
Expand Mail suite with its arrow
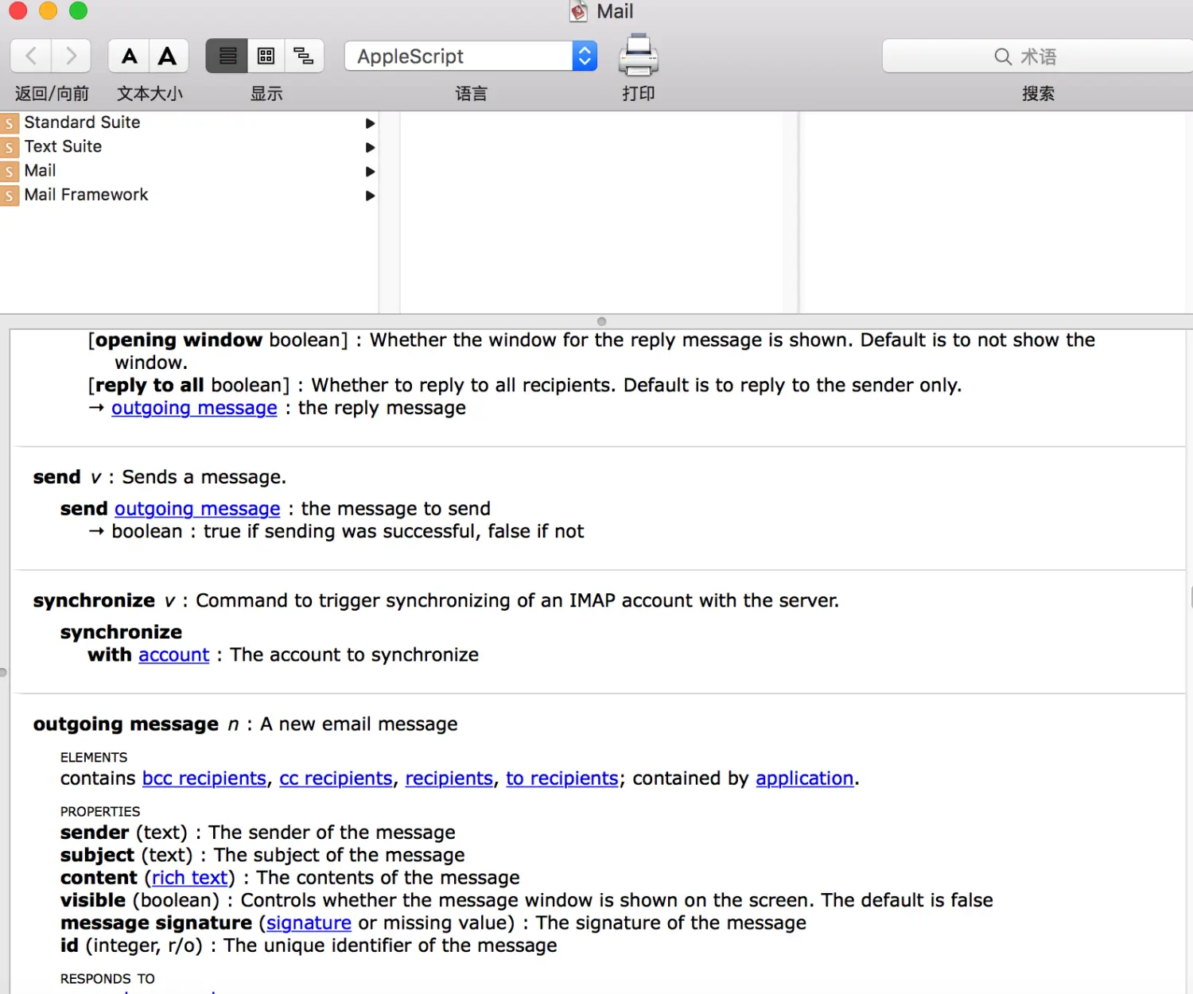(370, 171)
